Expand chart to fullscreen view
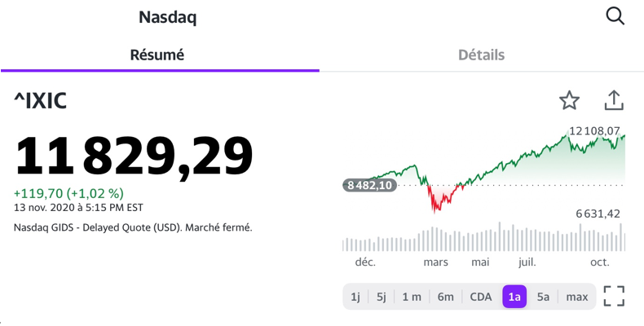Screen dimensions: 644x326 pyautogui.click(x=614, y=296)
